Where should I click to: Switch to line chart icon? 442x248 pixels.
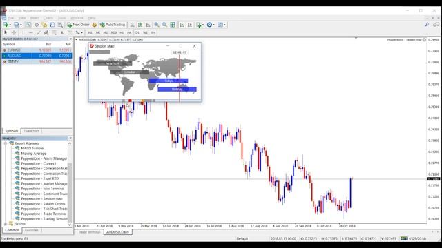148,25
